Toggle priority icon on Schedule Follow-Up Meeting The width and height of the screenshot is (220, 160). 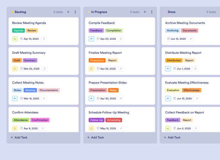coord(92,128)
